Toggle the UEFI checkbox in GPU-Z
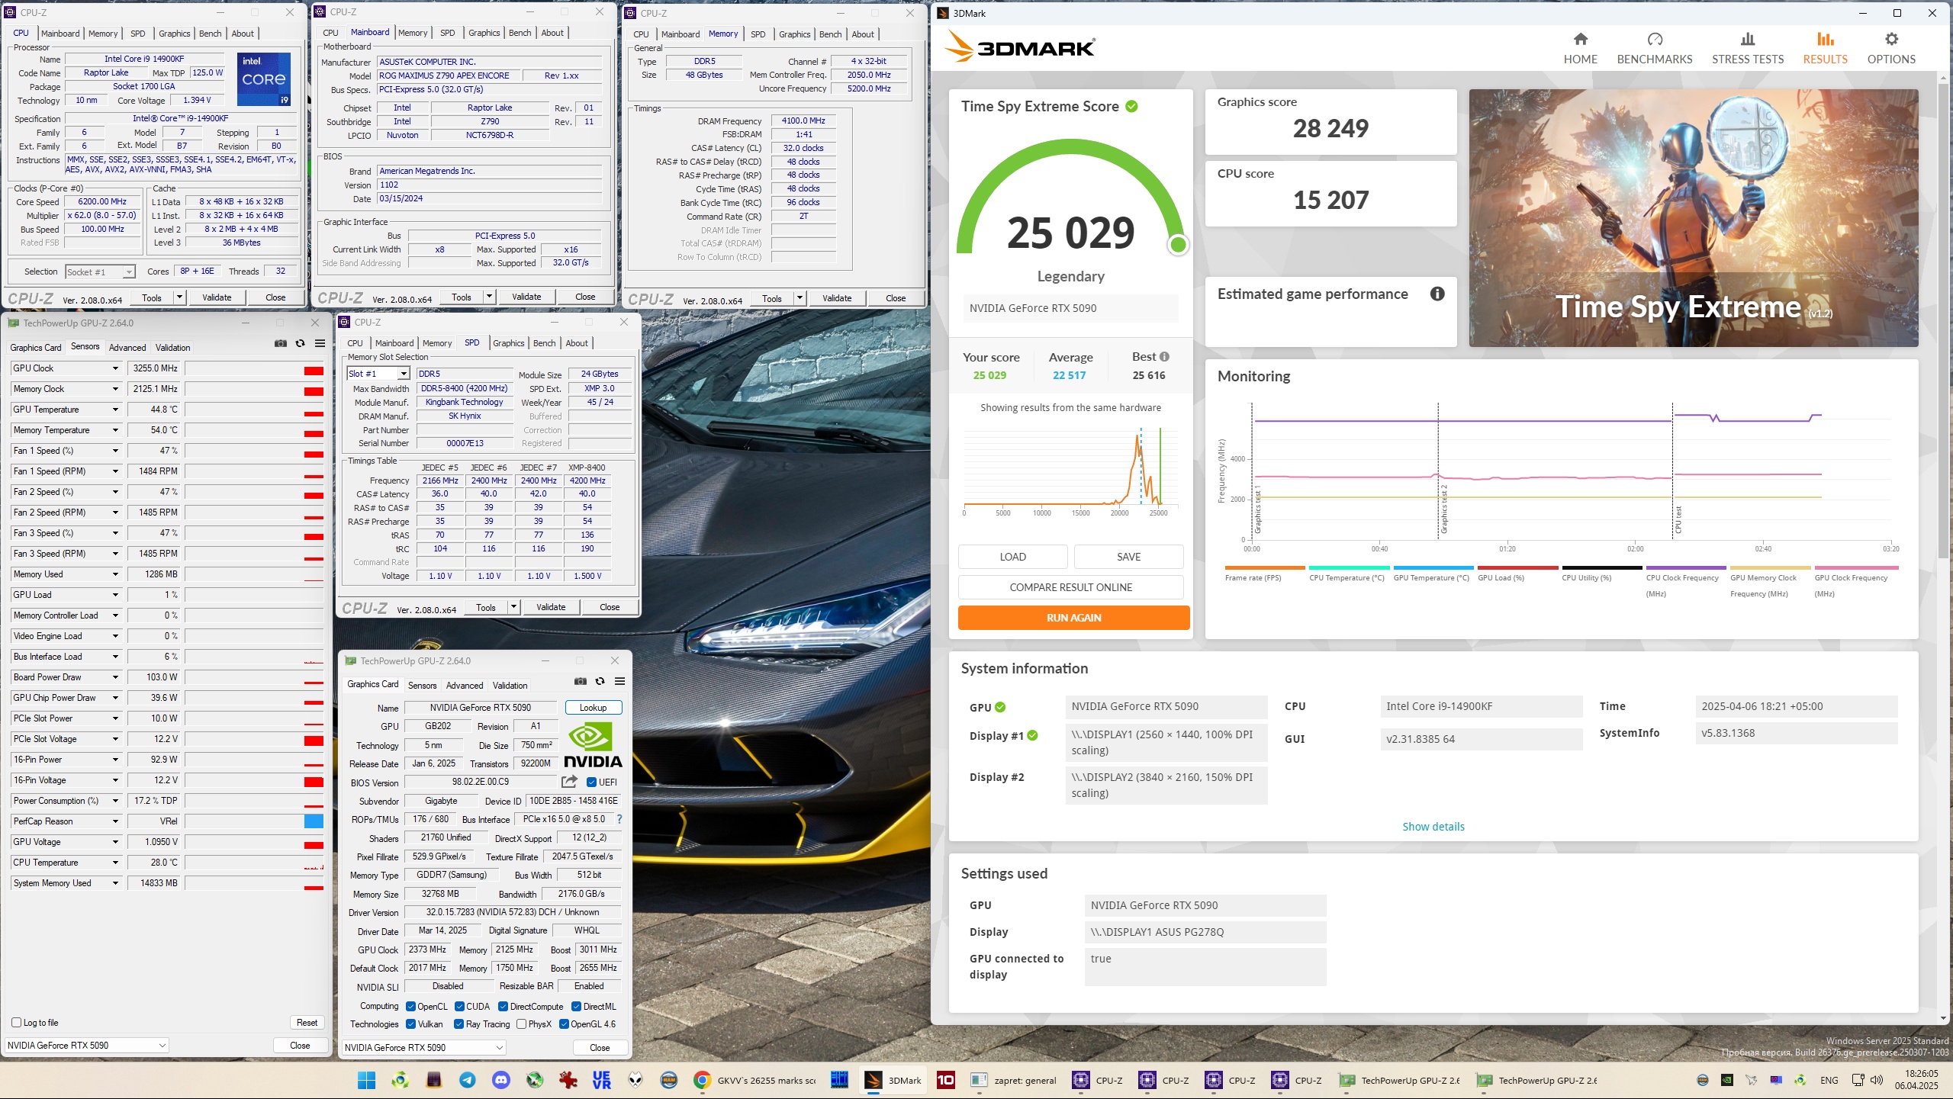This screenshot has width=1953, height=1099. click(x=591, y=782)
